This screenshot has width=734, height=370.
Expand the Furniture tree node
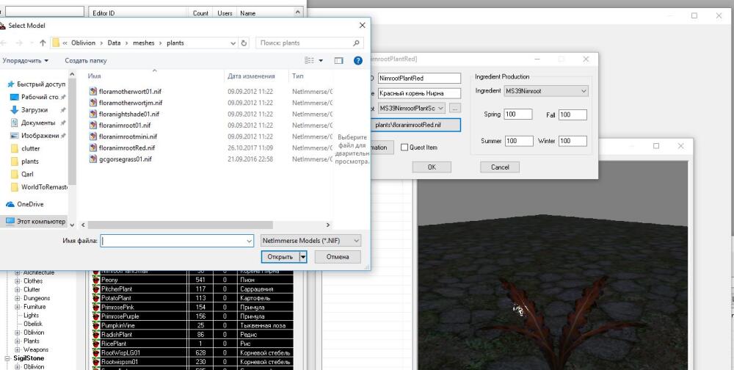pyautogui.click(x=18, y=307)
